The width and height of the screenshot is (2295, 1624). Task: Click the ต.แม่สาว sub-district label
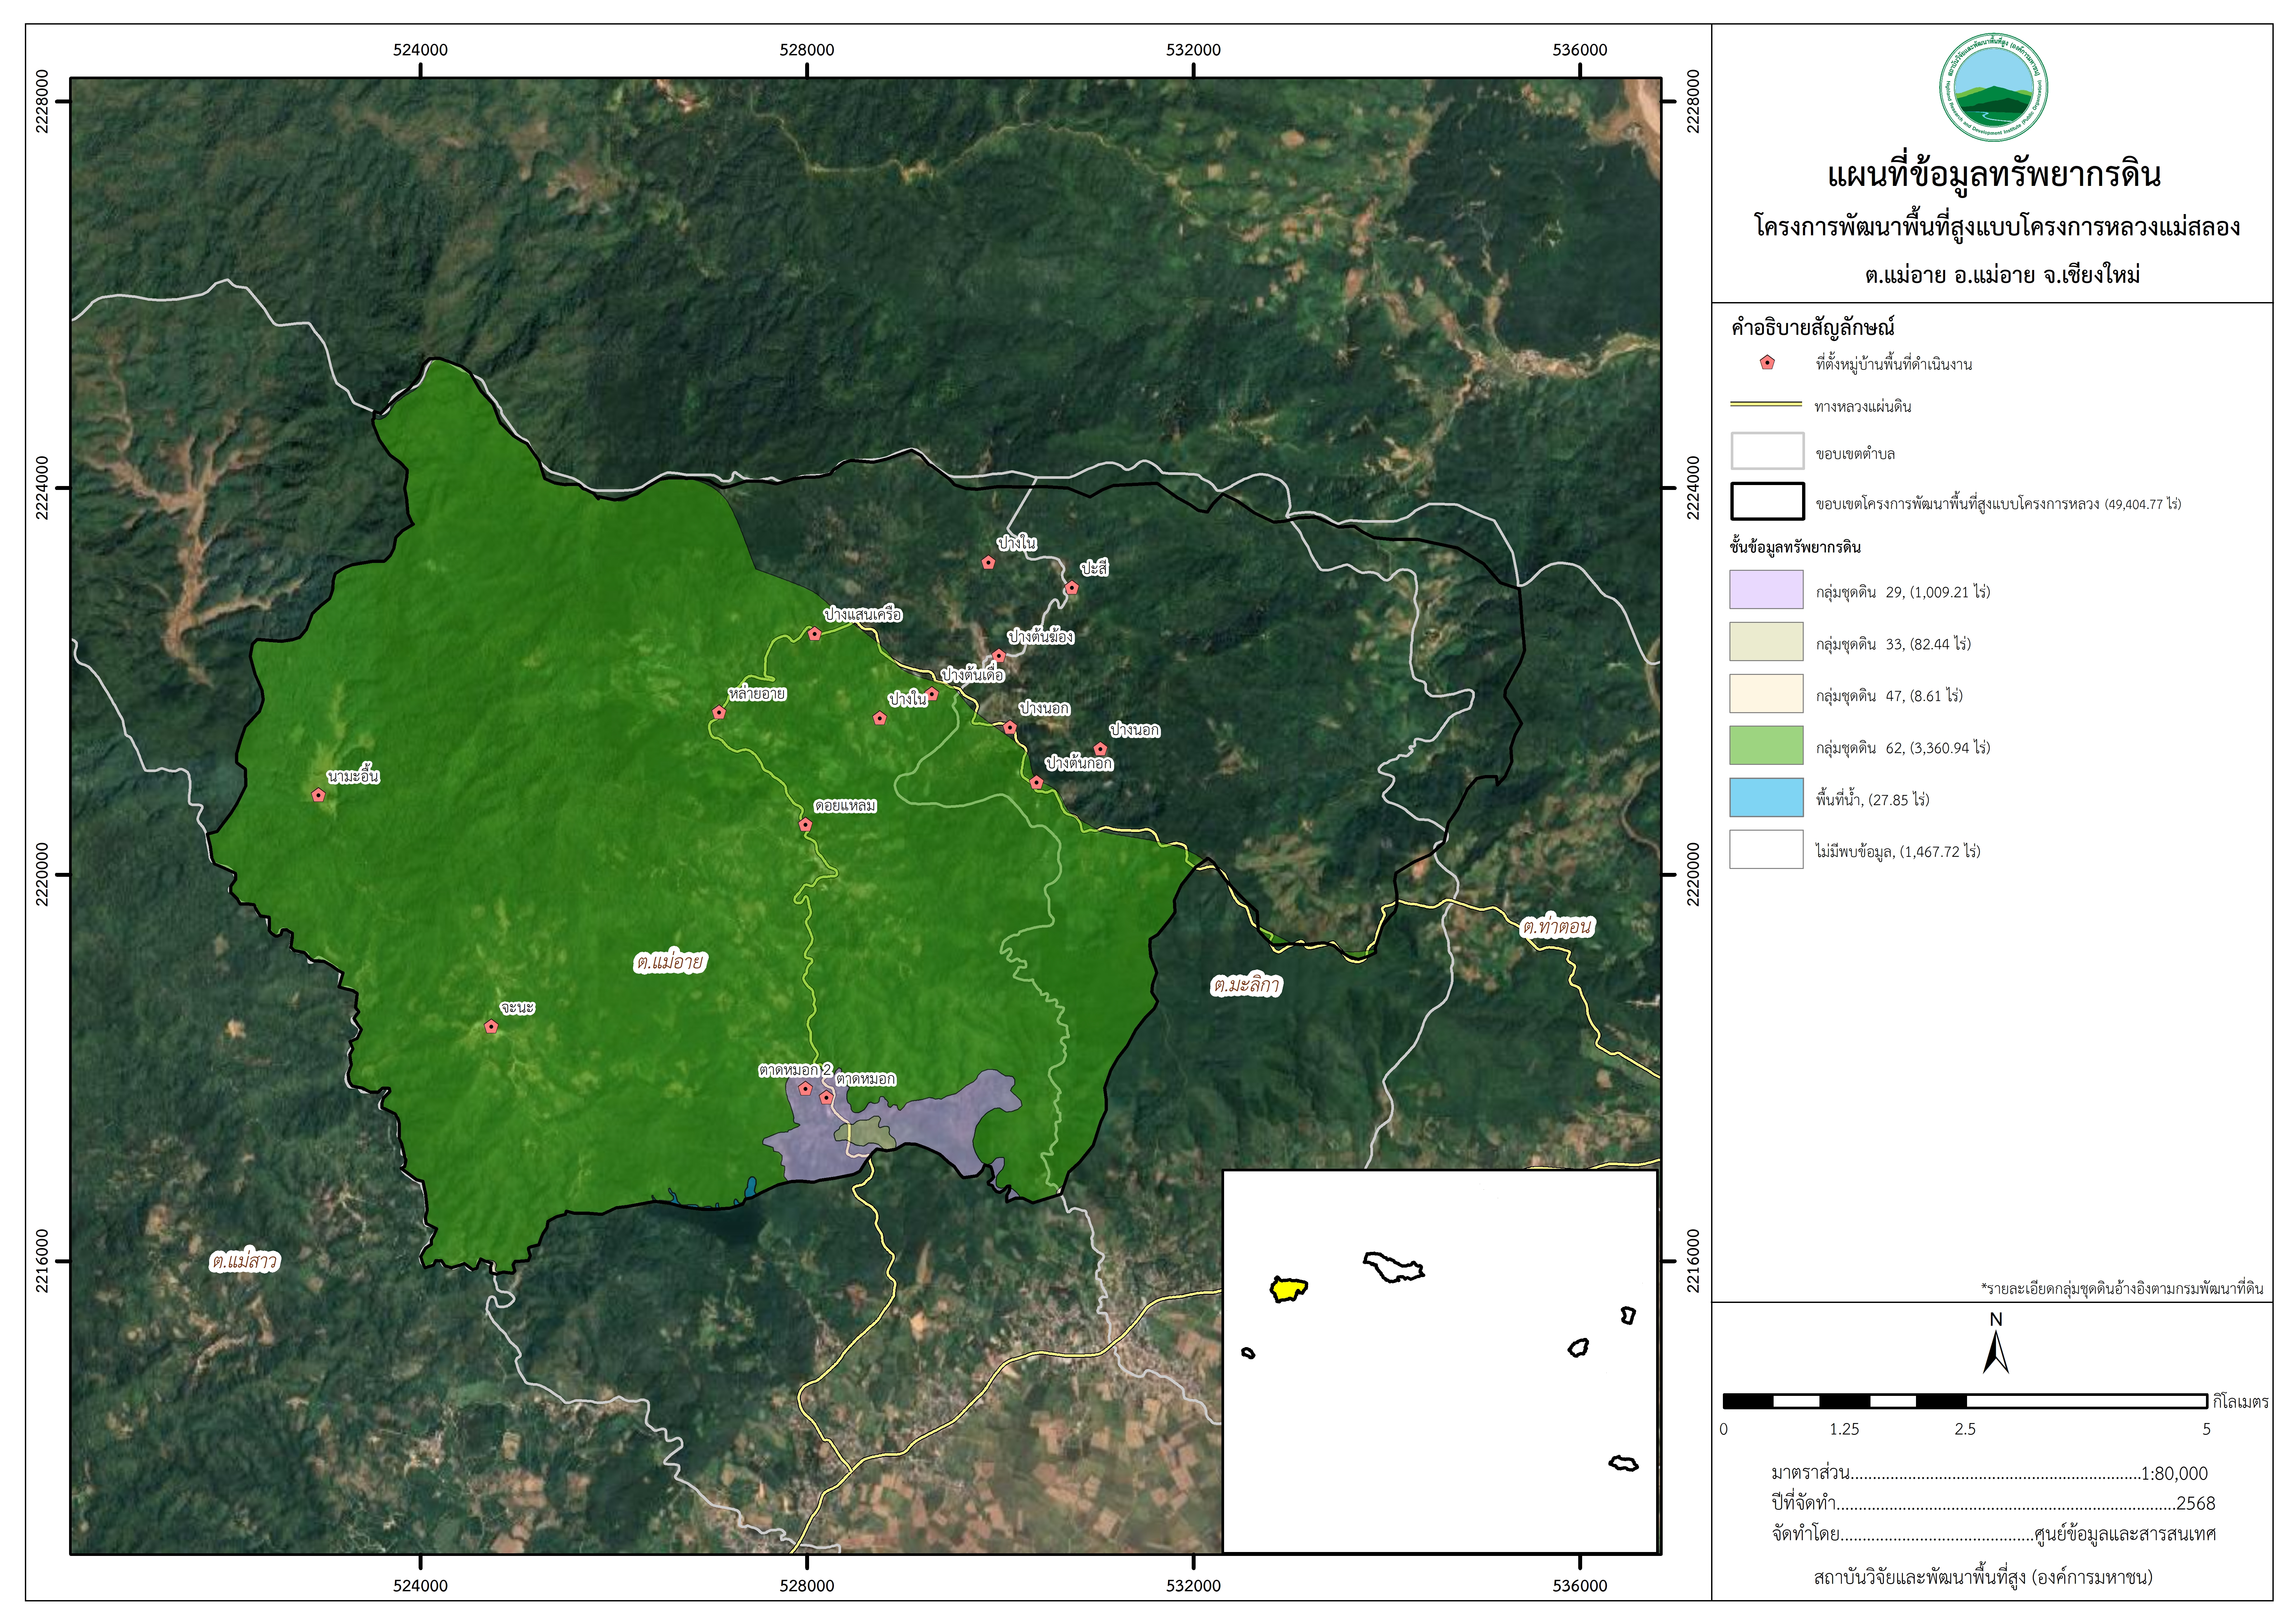[245, 1262]
